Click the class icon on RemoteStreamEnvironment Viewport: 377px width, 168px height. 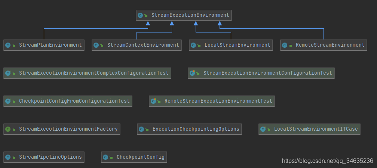pyautogui.click(x=285, y=45)
